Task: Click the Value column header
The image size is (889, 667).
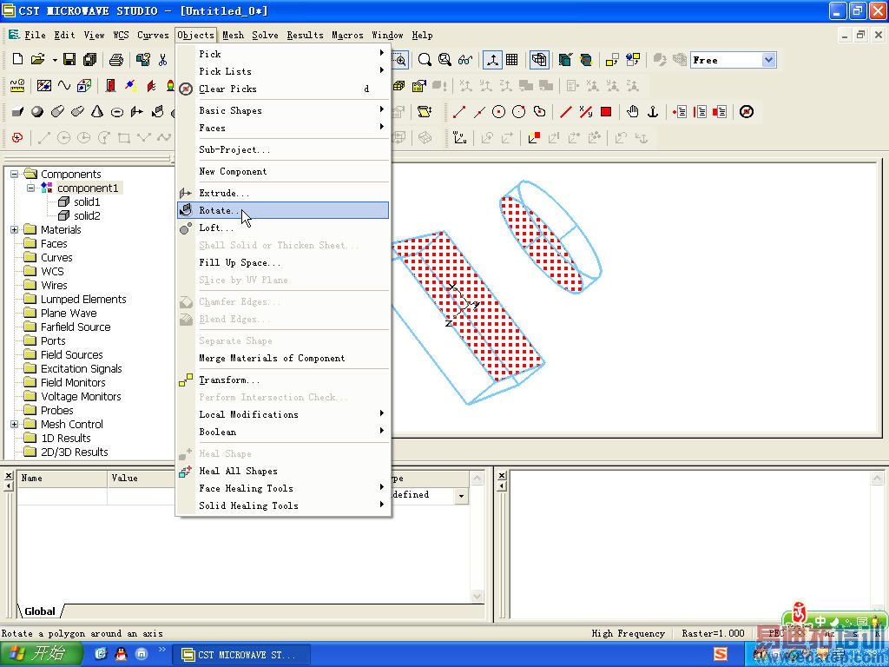Action: [142, 479]
